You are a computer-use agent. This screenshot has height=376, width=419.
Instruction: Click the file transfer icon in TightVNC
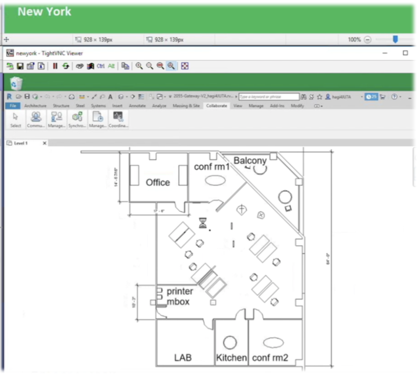point(125,66)
